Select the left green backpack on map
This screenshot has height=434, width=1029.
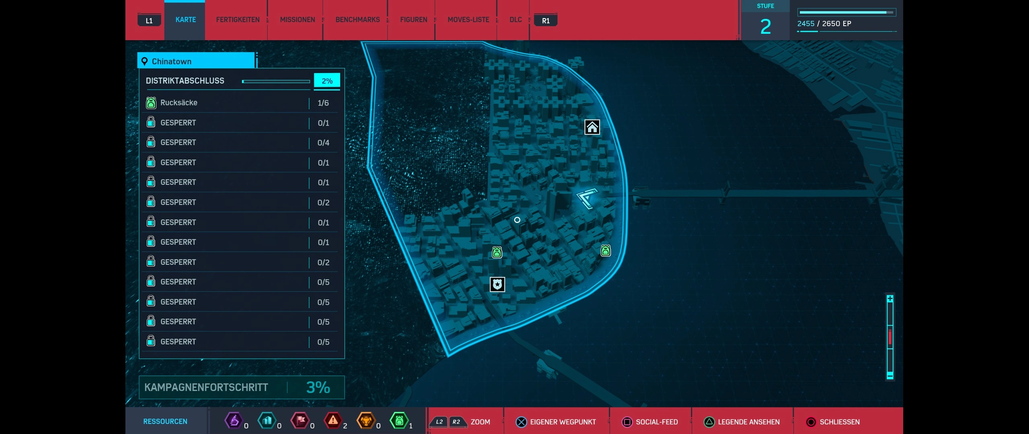[497, 252]
